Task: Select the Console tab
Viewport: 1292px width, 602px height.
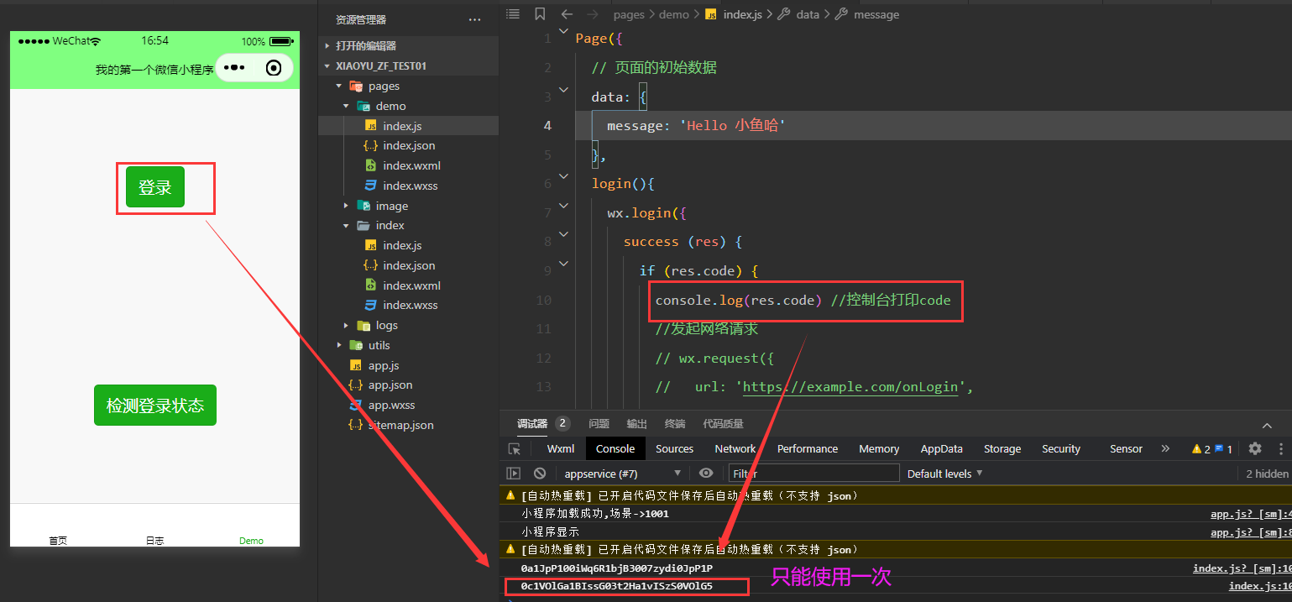Action: (x=615, y=449)
